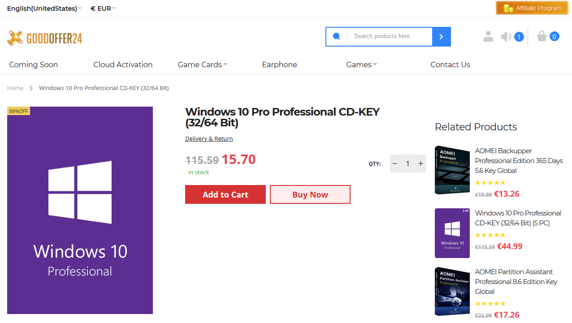Image resolution: width=572 pixels, height=323 pixels.
Task: Decrease quantity with minus button
Action: [394, 164]
